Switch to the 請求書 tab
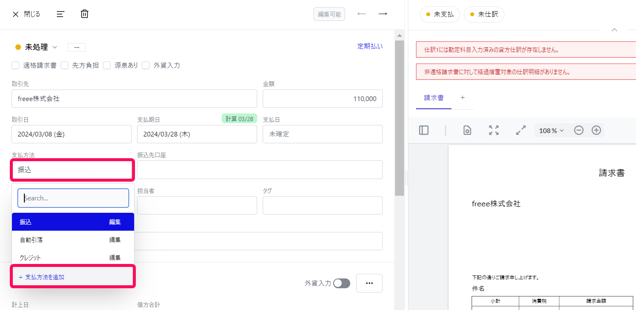The width and height of the screenshot is (636, 310). (434, 98)
